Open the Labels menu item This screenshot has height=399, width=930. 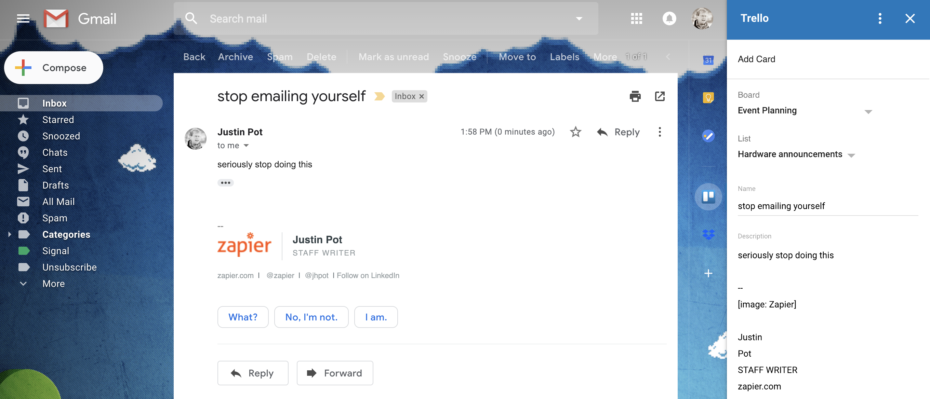(x=564, y=56)
